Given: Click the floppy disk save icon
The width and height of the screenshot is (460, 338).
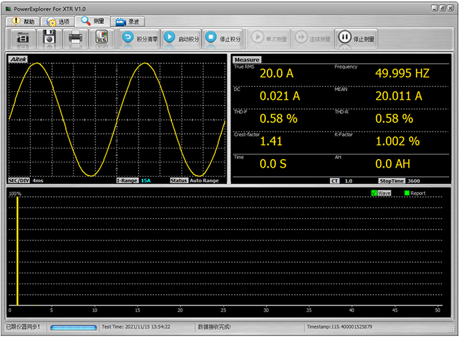Looking at the screenshot, I should pos(49,38).
